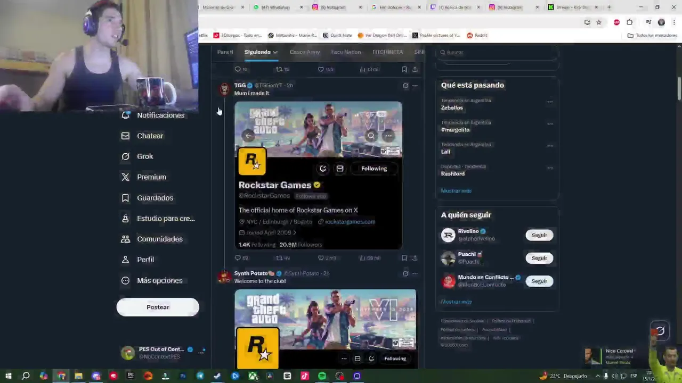The height and width of the screenshot is (383, 682).
Task: Bookmark this page with the star icon
Action: (599, 22)
